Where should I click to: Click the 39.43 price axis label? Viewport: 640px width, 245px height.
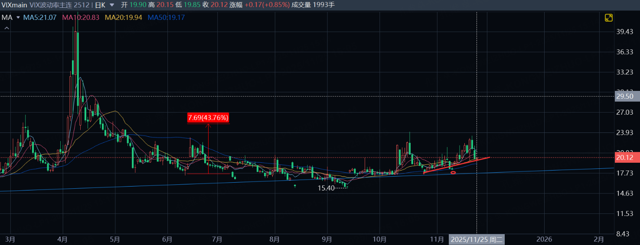click(625, 32)
